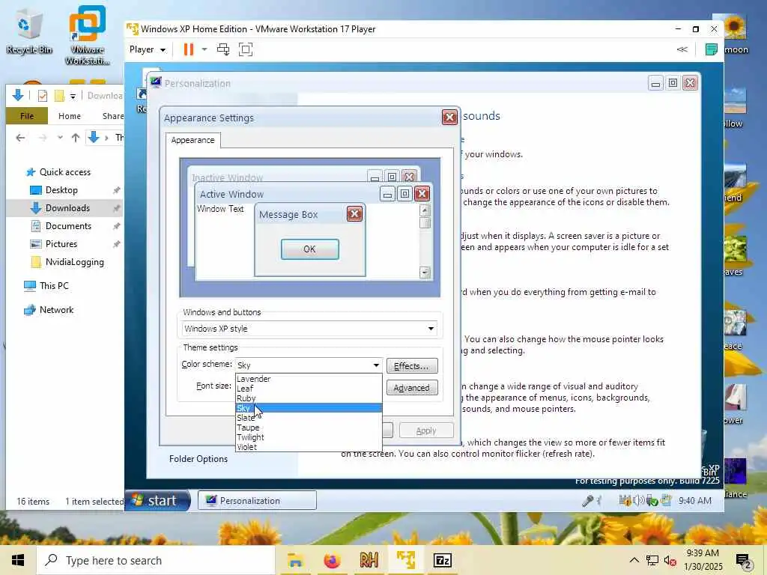Select Desktop in Explorer navigation pane
Screen dimensions: 767x575
point(61,190)
